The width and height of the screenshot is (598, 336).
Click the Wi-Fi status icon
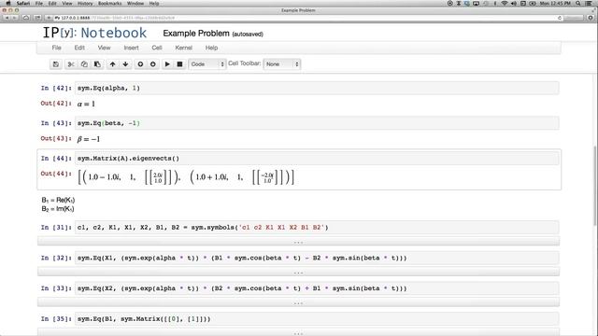pyautogui.click(x=505, y=4)
